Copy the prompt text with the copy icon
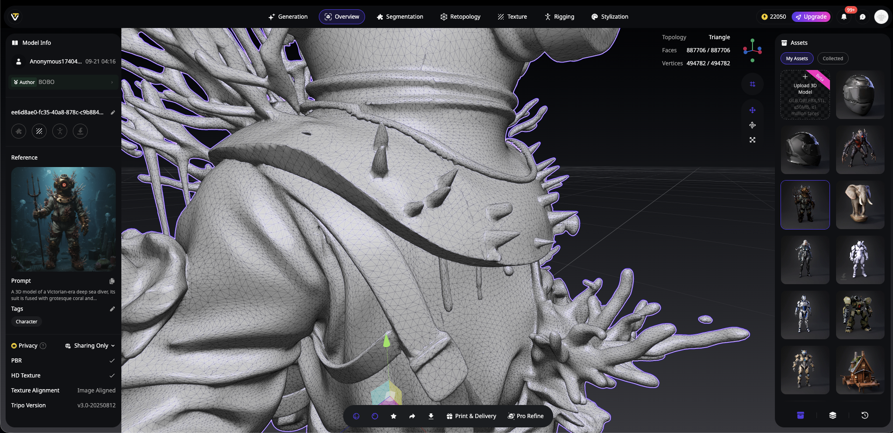This screenshot has height=433, width=893. 112,281
